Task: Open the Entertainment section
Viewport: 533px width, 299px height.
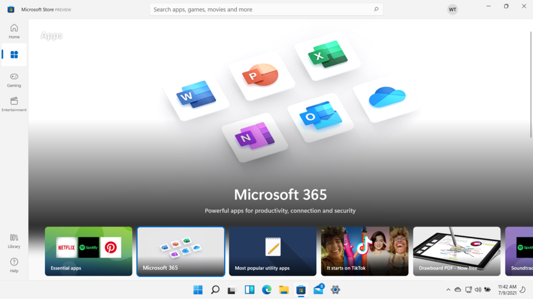Action: pos(14,104)
